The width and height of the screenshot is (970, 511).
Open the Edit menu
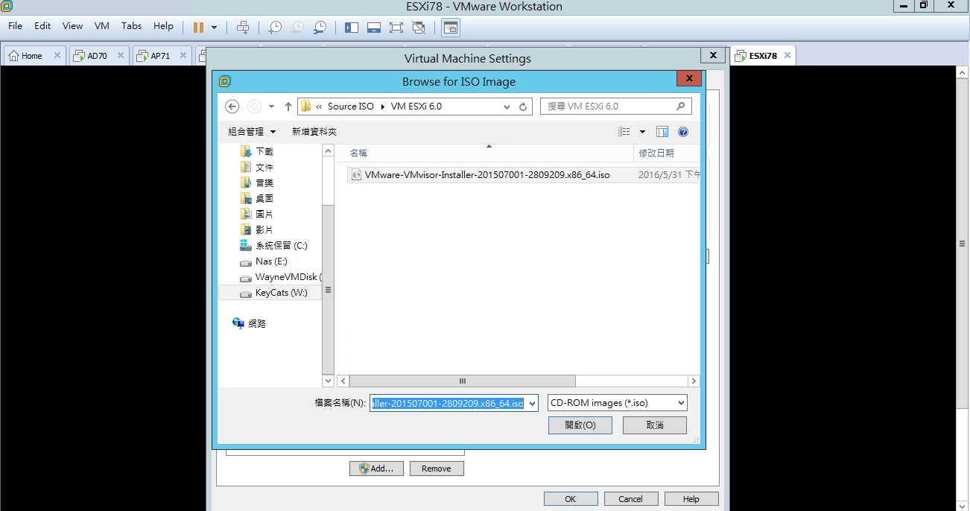point(42,26)
